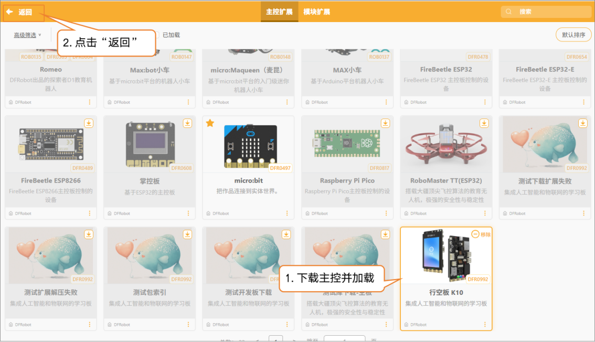Click the favorite star on micro:bit card
595x342 pixels.
(210, 123)
